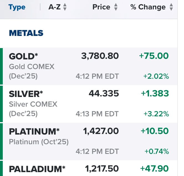Click the Platinum (Oct'25) contract description
Screen dimensions: 184x176
pyautogui.click(x=39, y=142)
